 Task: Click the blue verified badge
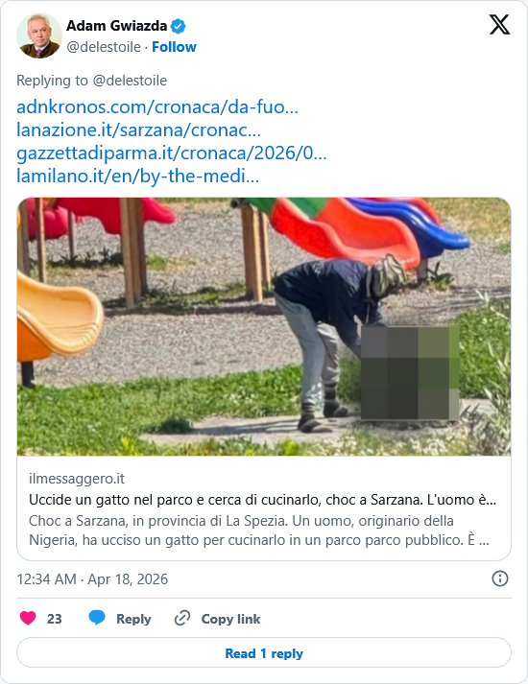[x=178, y=26]
